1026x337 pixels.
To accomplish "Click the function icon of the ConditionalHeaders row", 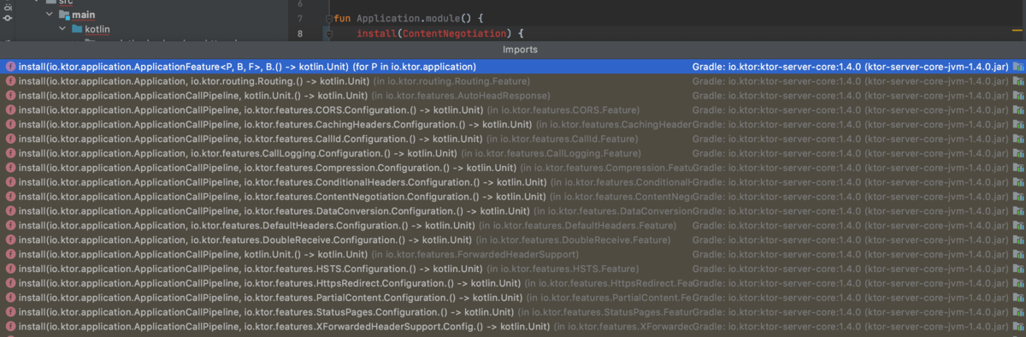I will [x=10, y=182].
